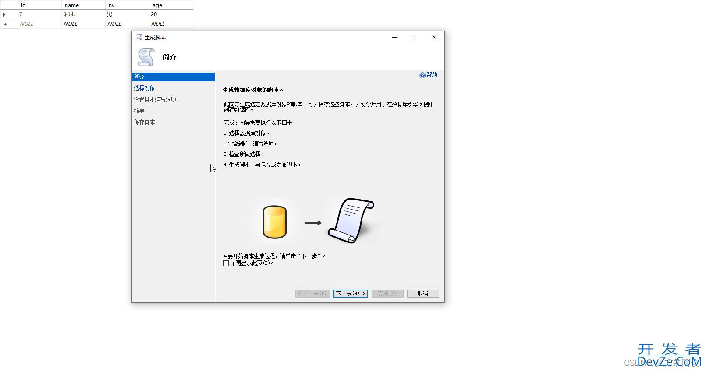Click the text 2. 指定脚本编写选项。

(x=252, y=143)
